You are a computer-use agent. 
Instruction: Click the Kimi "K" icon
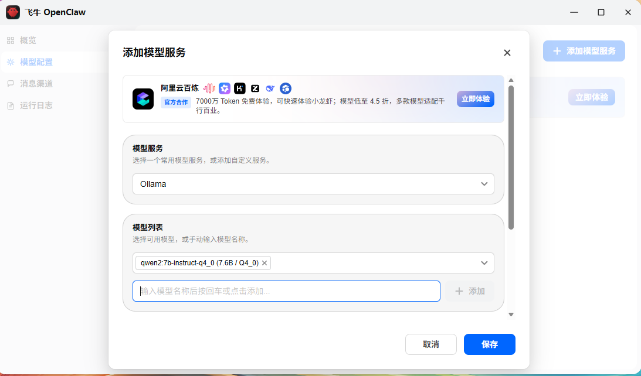point(239,88)
